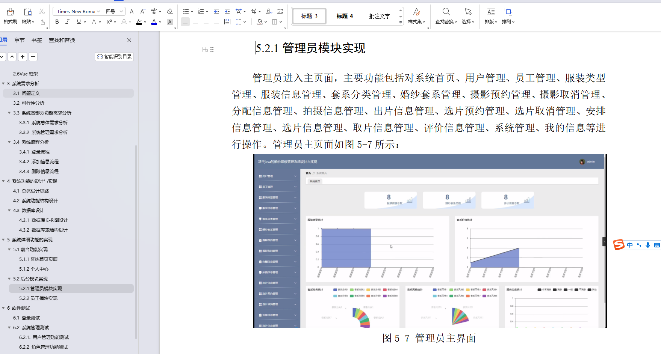This screenshot has width=661, height=354.
Task: Toggle Sogou punctuation mode icon
Action: pos(639,245)
